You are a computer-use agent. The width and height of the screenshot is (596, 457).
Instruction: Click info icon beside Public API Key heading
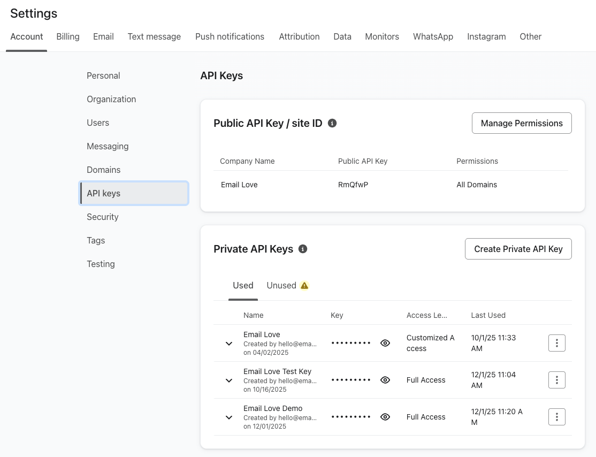[x=332, y=123]
